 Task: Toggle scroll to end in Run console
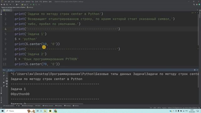coord(7,81)
